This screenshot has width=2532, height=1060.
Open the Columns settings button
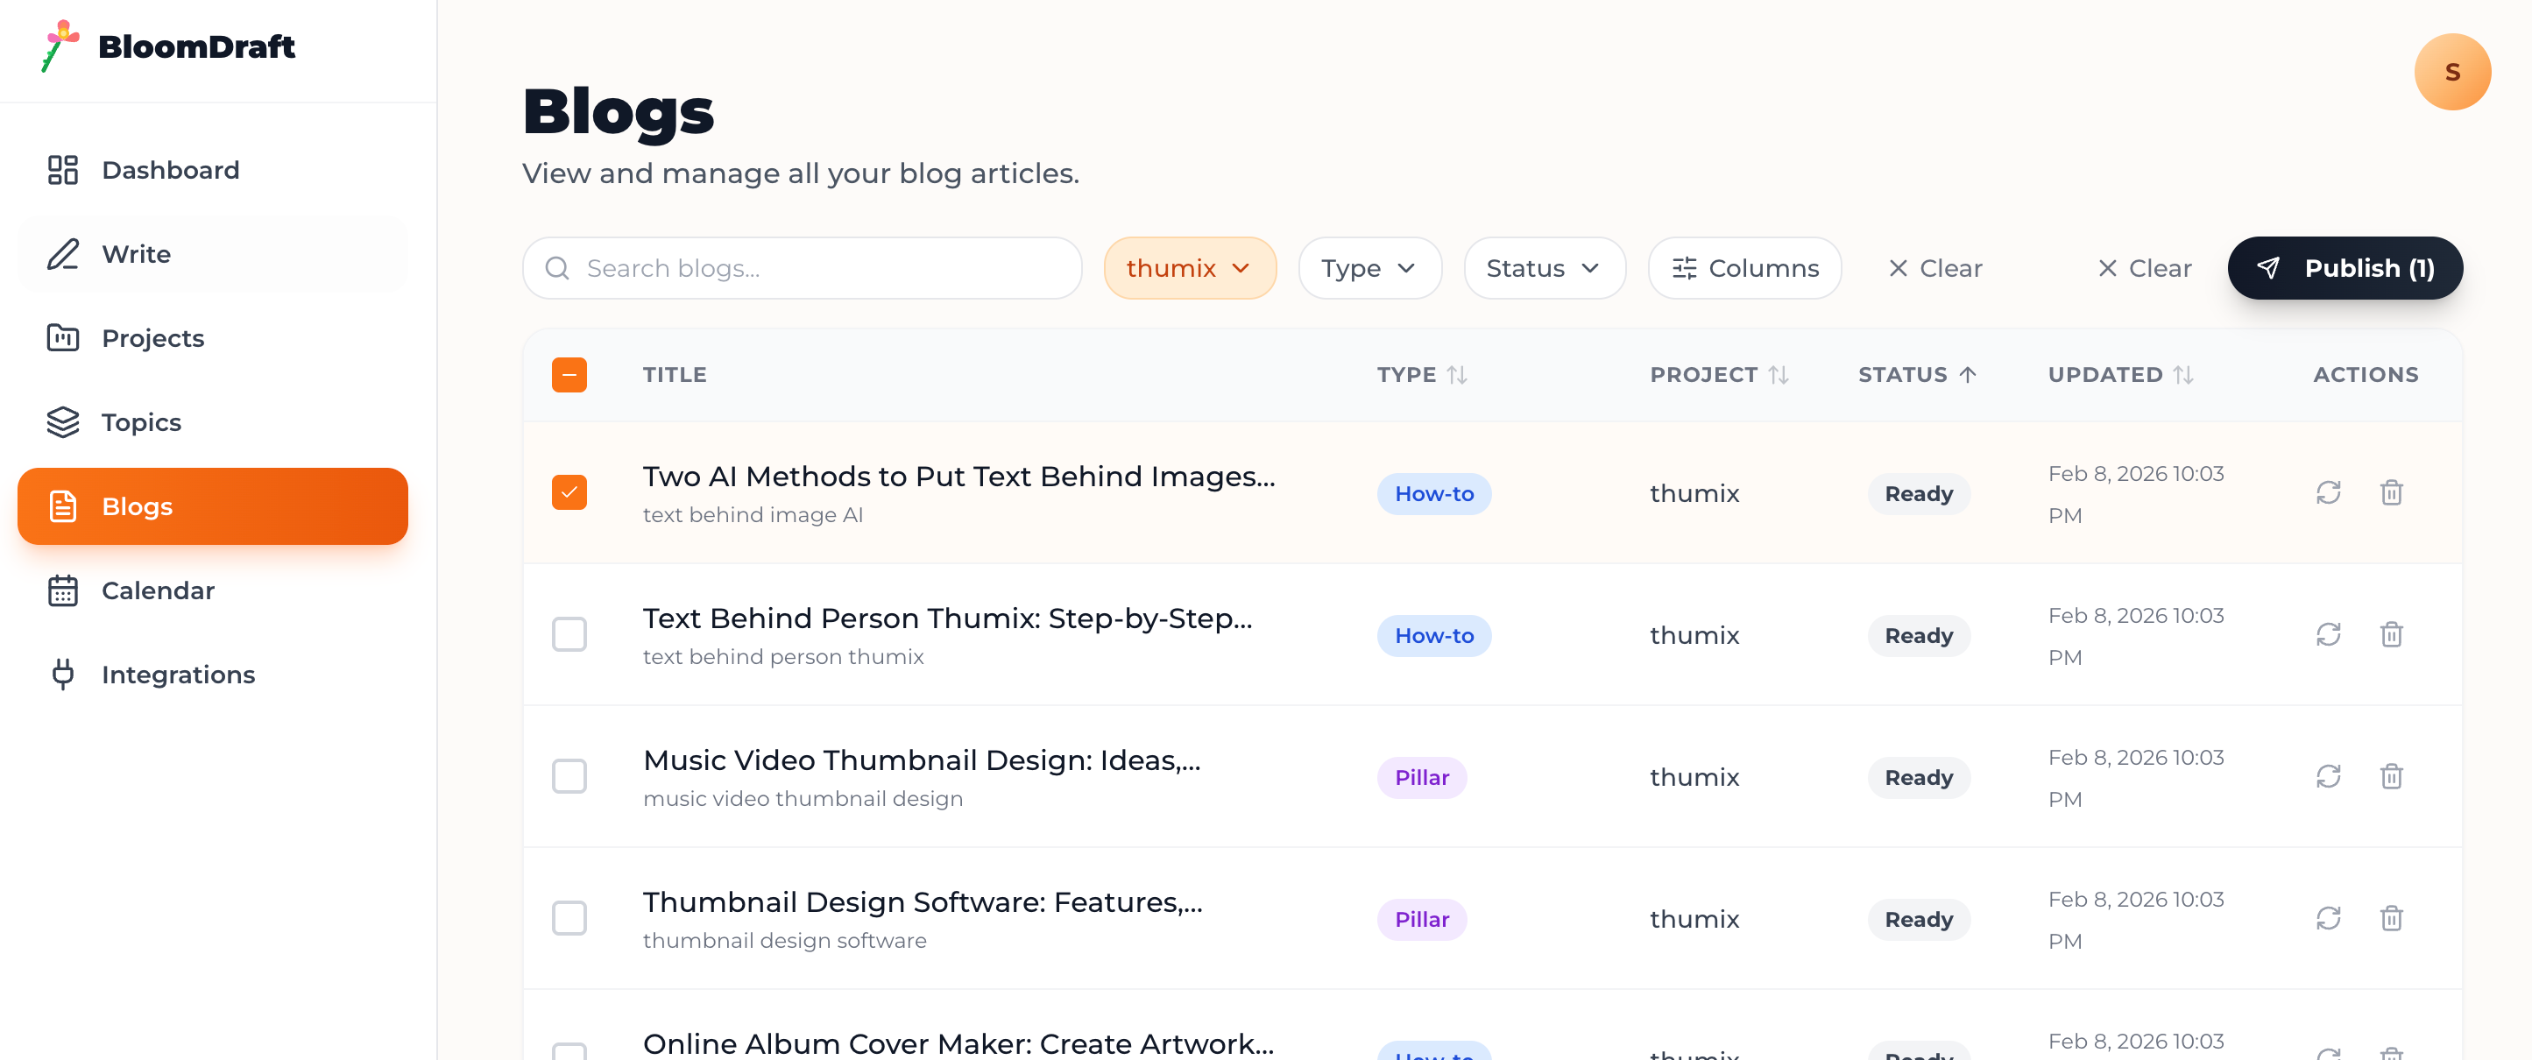tap(1744, 268)
